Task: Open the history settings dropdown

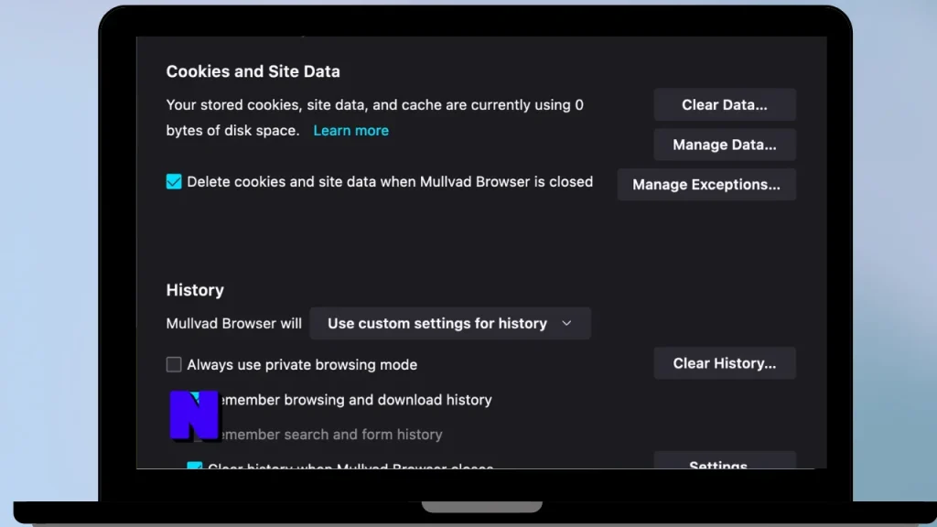Action: pos(450,323)
